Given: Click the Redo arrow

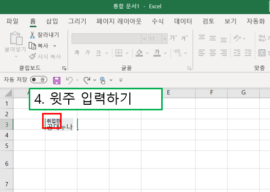Looking at the screenshot, I should coord(87,80).
